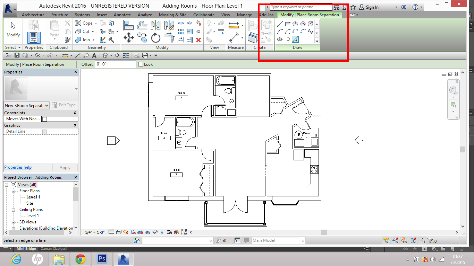This screenshot has height=266, width=474.
Task: Click the keyword search field
Action: click(x=301, y=7)
